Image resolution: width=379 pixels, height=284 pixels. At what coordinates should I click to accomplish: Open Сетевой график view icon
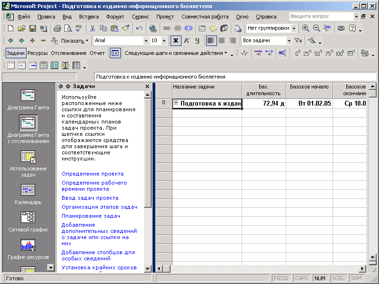[x=28, y=222]
